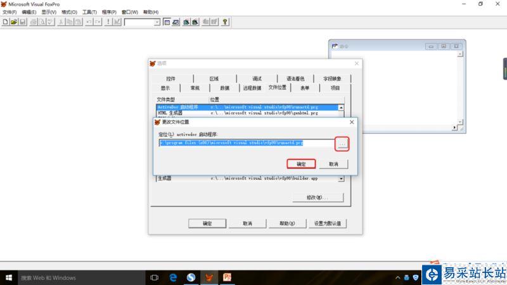507x285 pixels.
Task: Click the Save diskette toolbar icon
Action: click(x=22, y=22)
